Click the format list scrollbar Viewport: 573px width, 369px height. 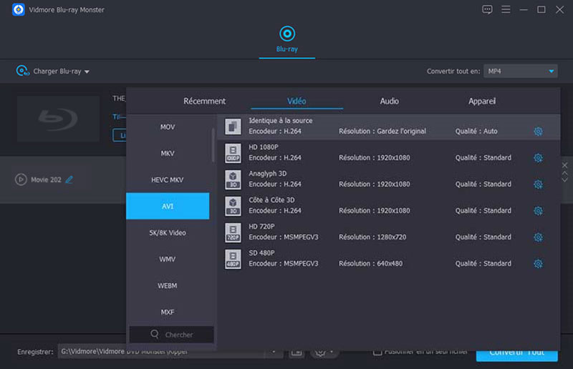pyautogui.click(x=213, y=143)
